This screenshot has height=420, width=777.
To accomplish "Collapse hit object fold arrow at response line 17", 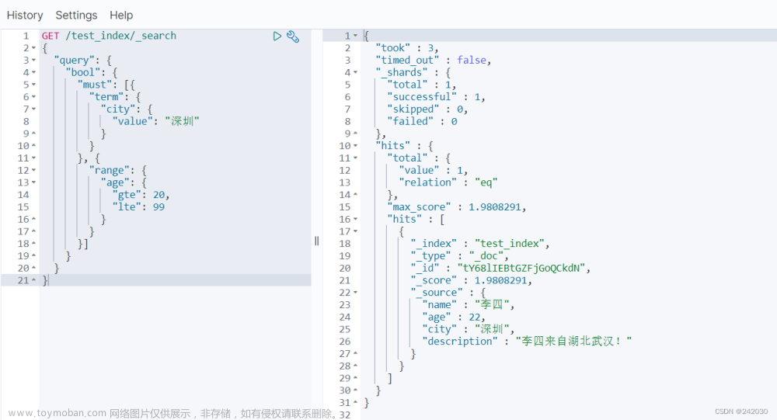I will [x=355, y=231].
